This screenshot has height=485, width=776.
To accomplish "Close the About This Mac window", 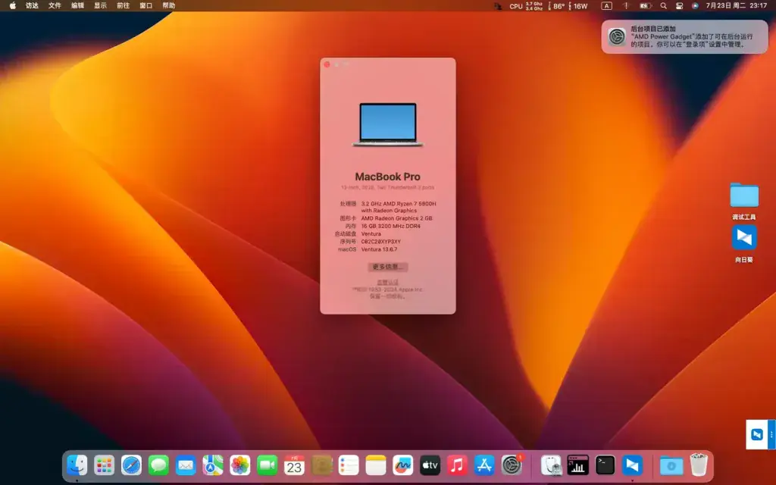I will (x=327, y=64).
